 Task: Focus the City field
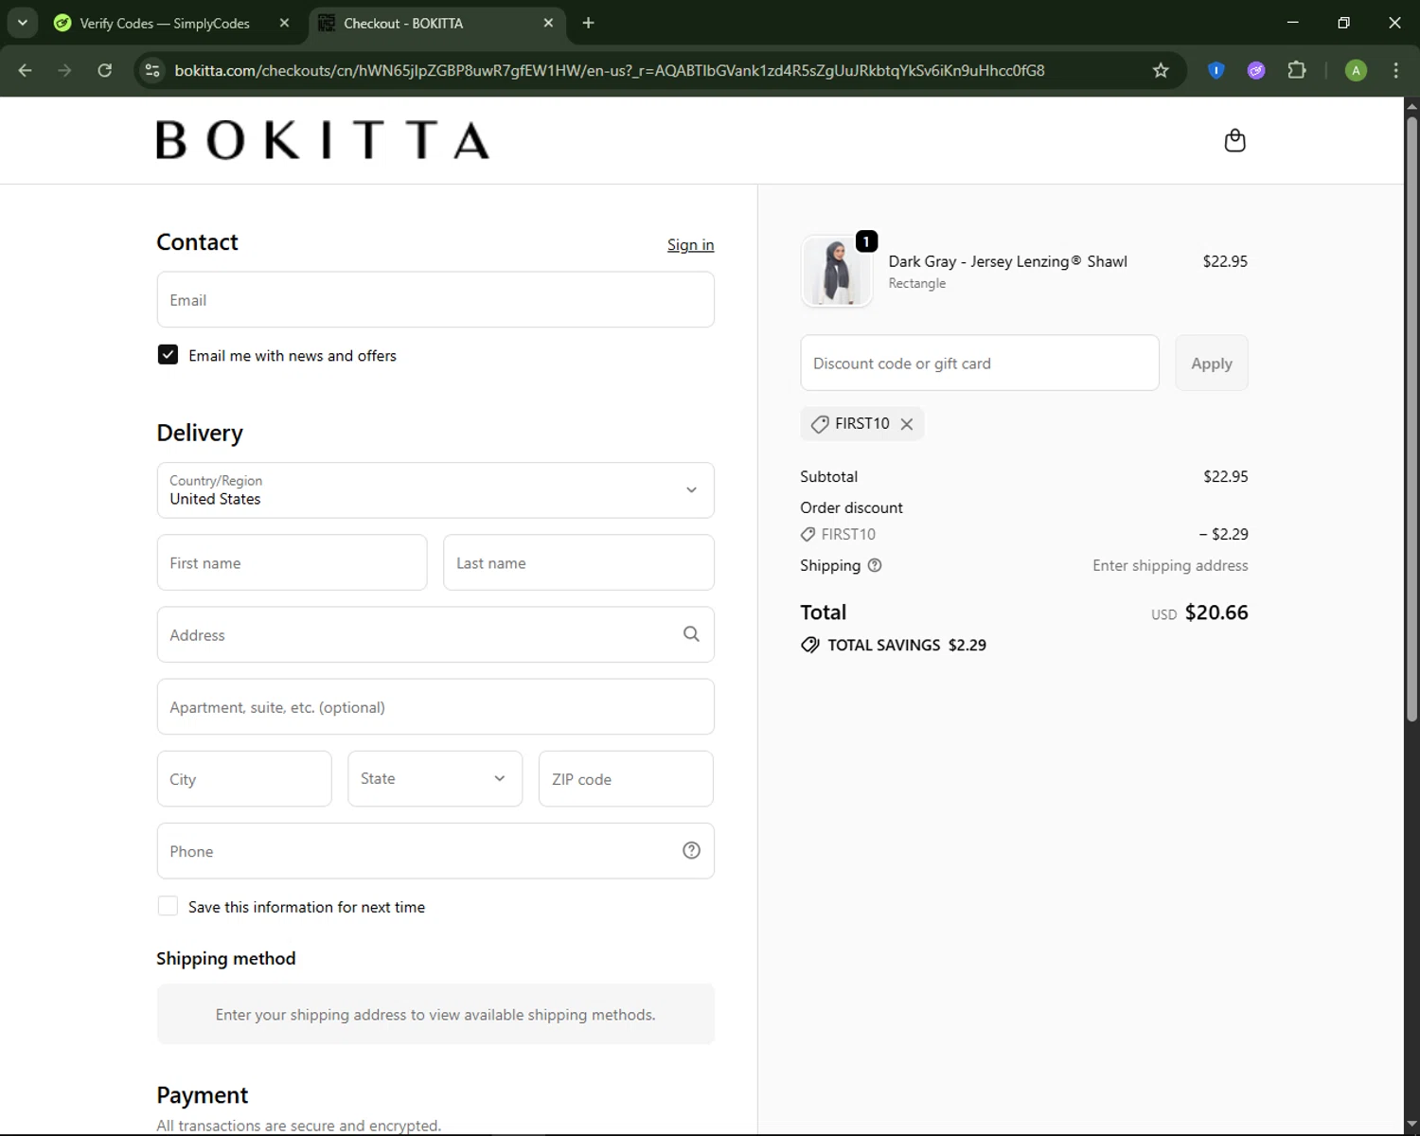pos(244,778)
